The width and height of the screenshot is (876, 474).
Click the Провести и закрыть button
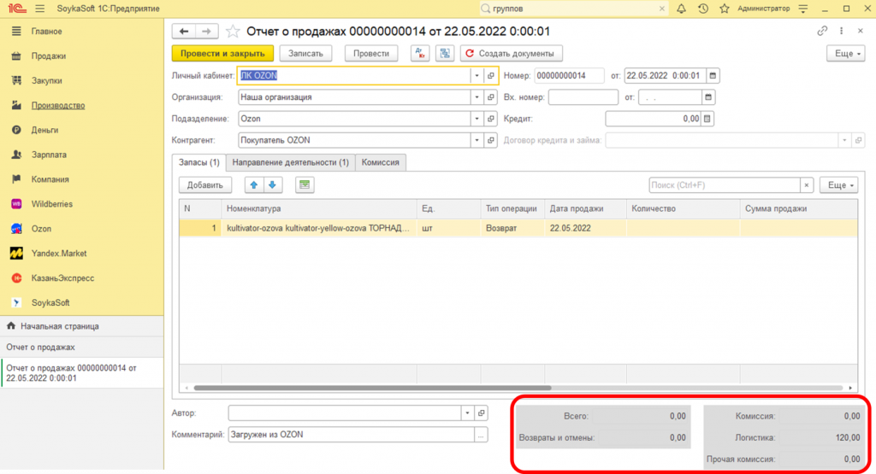tap(222, 53)
